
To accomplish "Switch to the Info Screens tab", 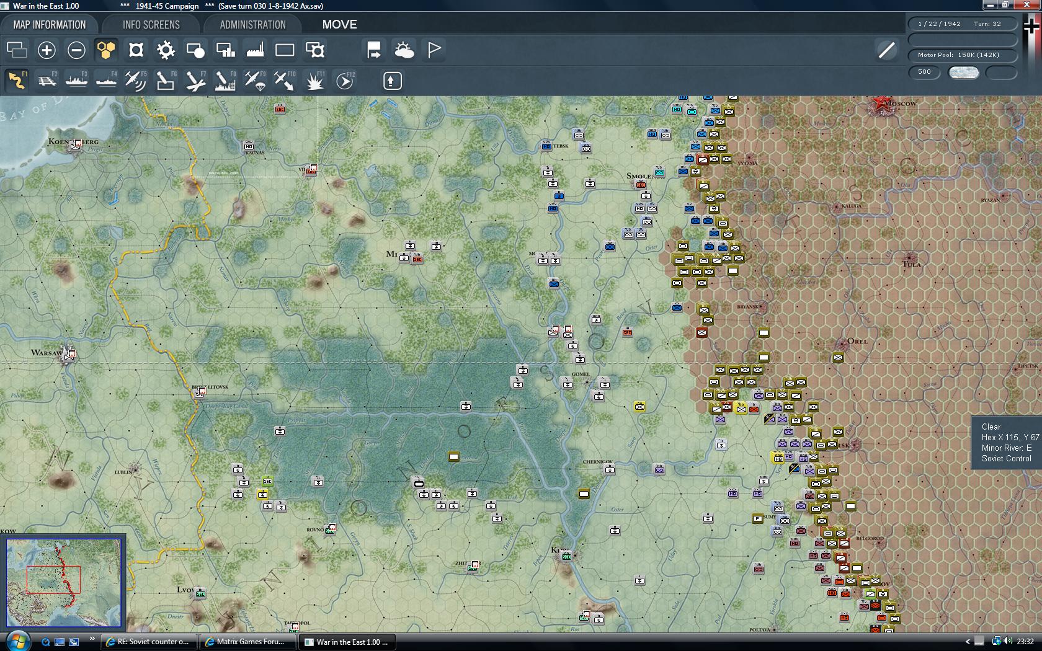I will pyautogui.click(x=151, y=25).
